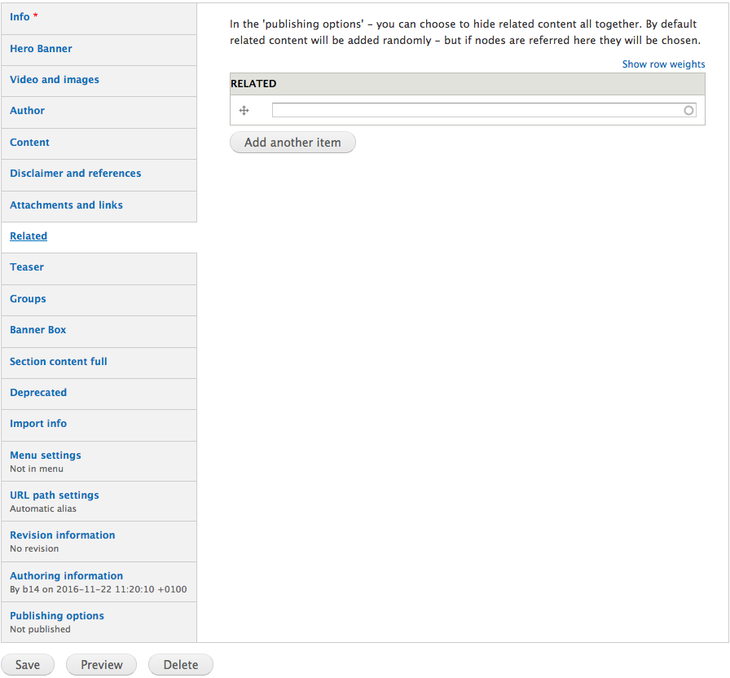This screenshot has height=678, width=730.
Task: Switch to Attachments and links tab
Action: [x=66, y=205]
